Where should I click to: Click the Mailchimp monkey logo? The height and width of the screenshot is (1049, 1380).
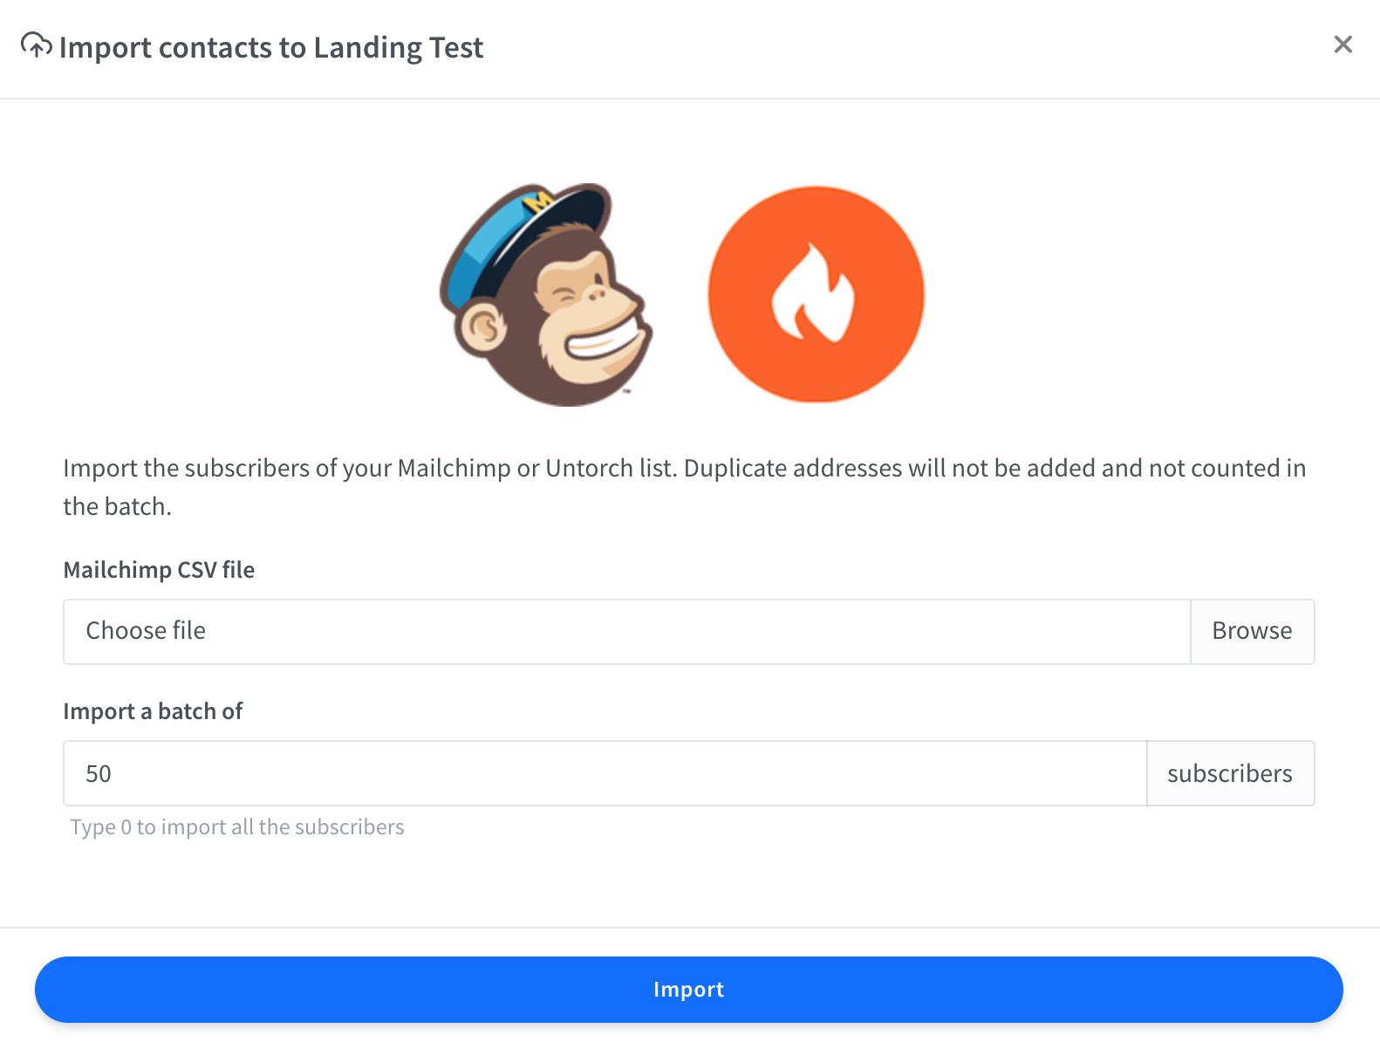[x=546, y=295]
